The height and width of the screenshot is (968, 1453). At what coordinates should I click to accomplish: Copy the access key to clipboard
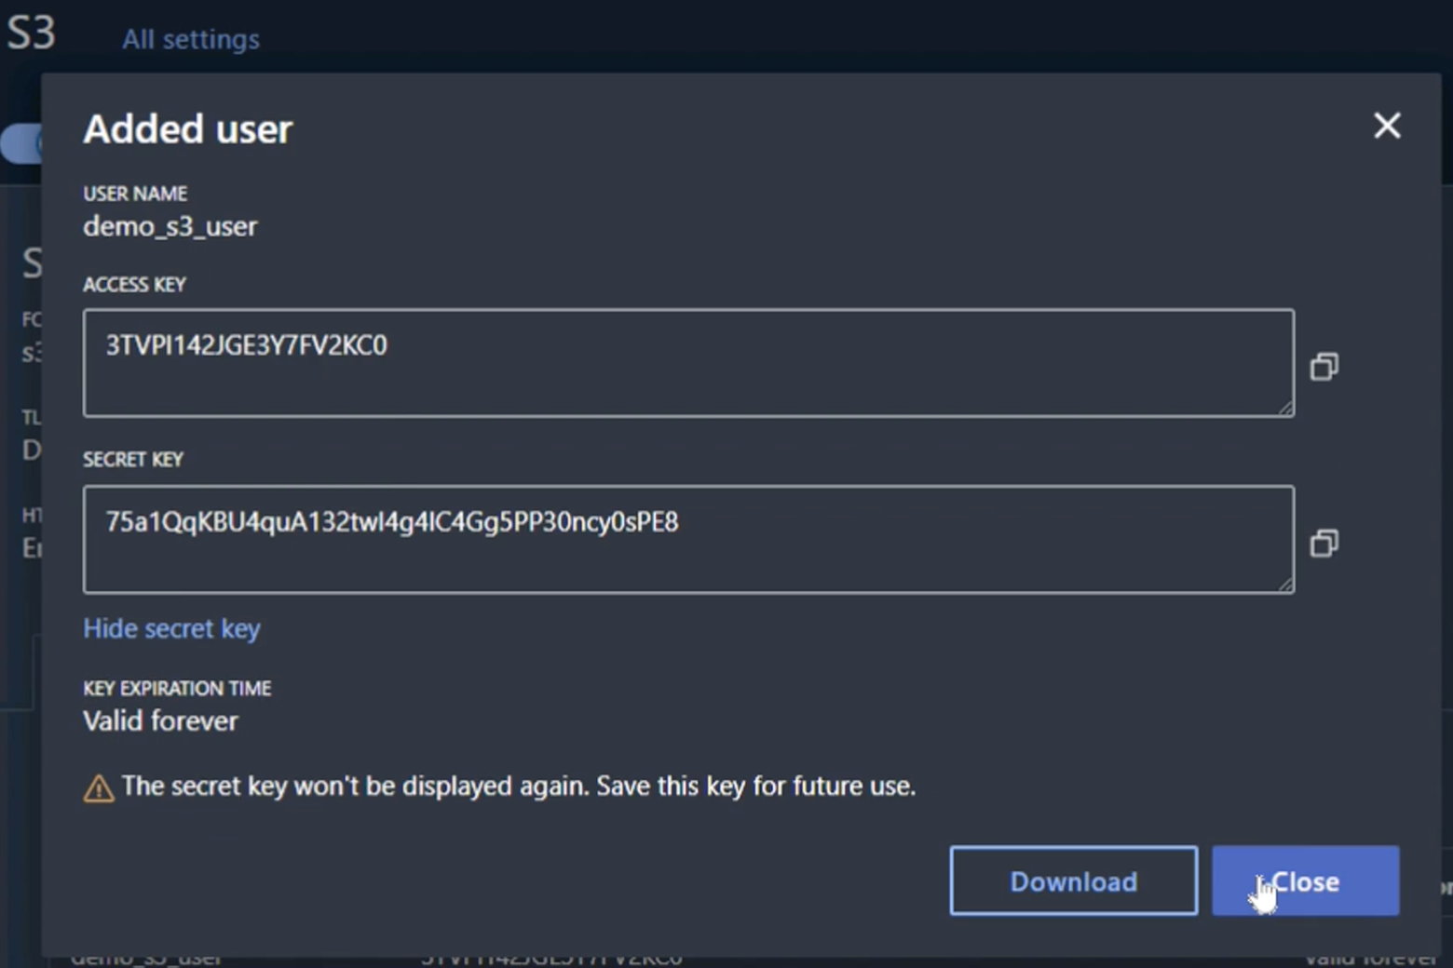[1324, 367]
